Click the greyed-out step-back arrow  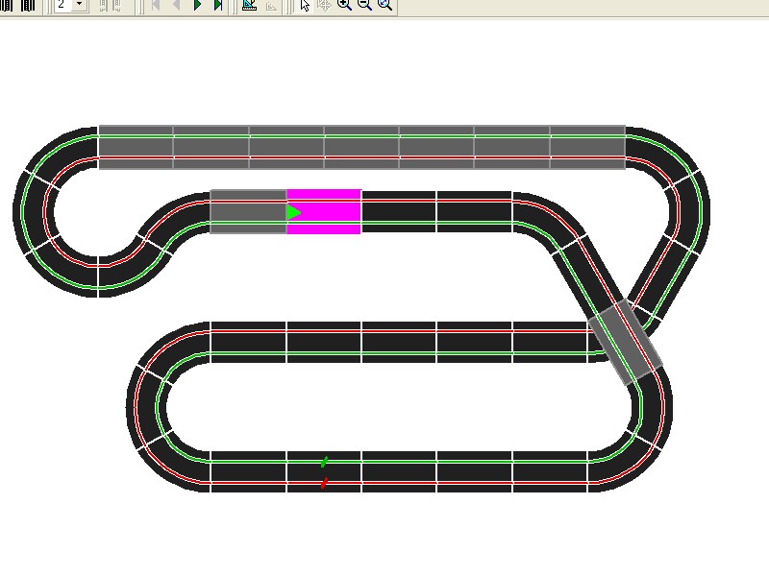176,5
